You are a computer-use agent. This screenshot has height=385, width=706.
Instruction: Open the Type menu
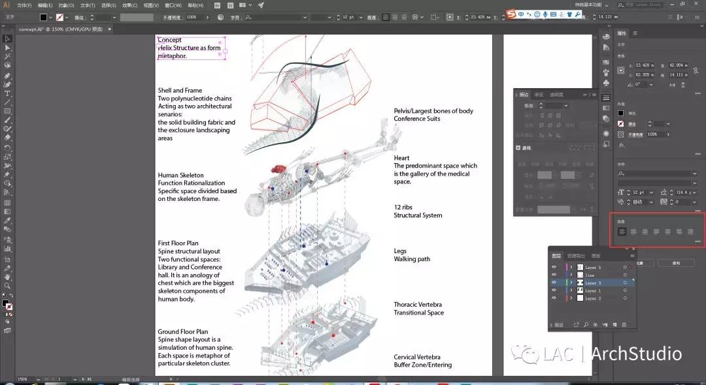click(x=88, y=5)
